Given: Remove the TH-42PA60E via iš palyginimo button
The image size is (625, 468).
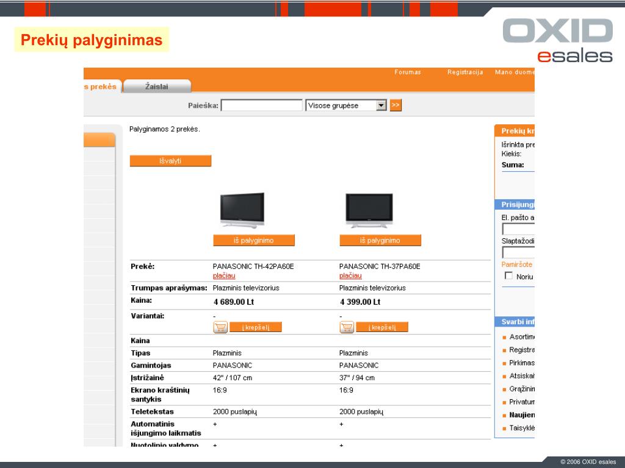Looking at the screenshot, I should coord(254,241).
